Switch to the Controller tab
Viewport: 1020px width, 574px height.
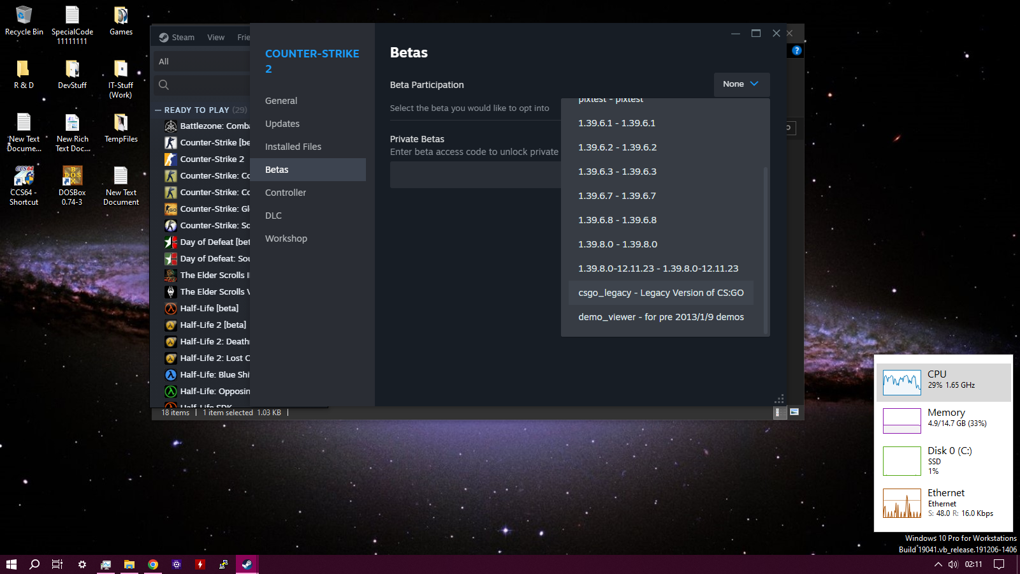pyautogui.click(x=308, y=193)
